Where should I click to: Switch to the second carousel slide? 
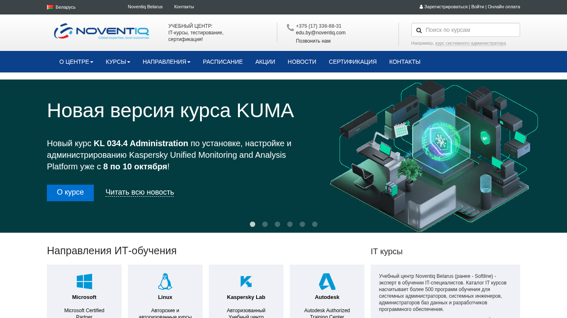click(x=265, y=224)
